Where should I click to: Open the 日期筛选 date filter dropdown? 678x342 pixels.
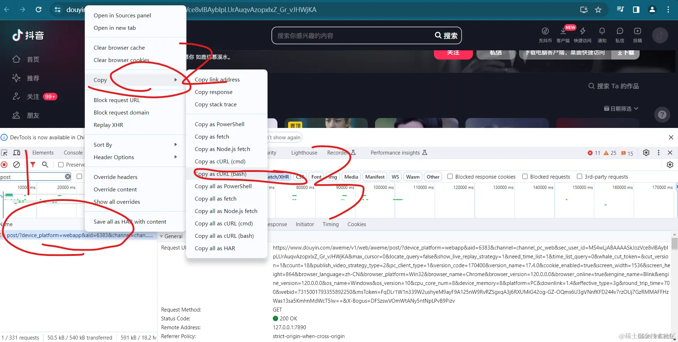point(621,108)
